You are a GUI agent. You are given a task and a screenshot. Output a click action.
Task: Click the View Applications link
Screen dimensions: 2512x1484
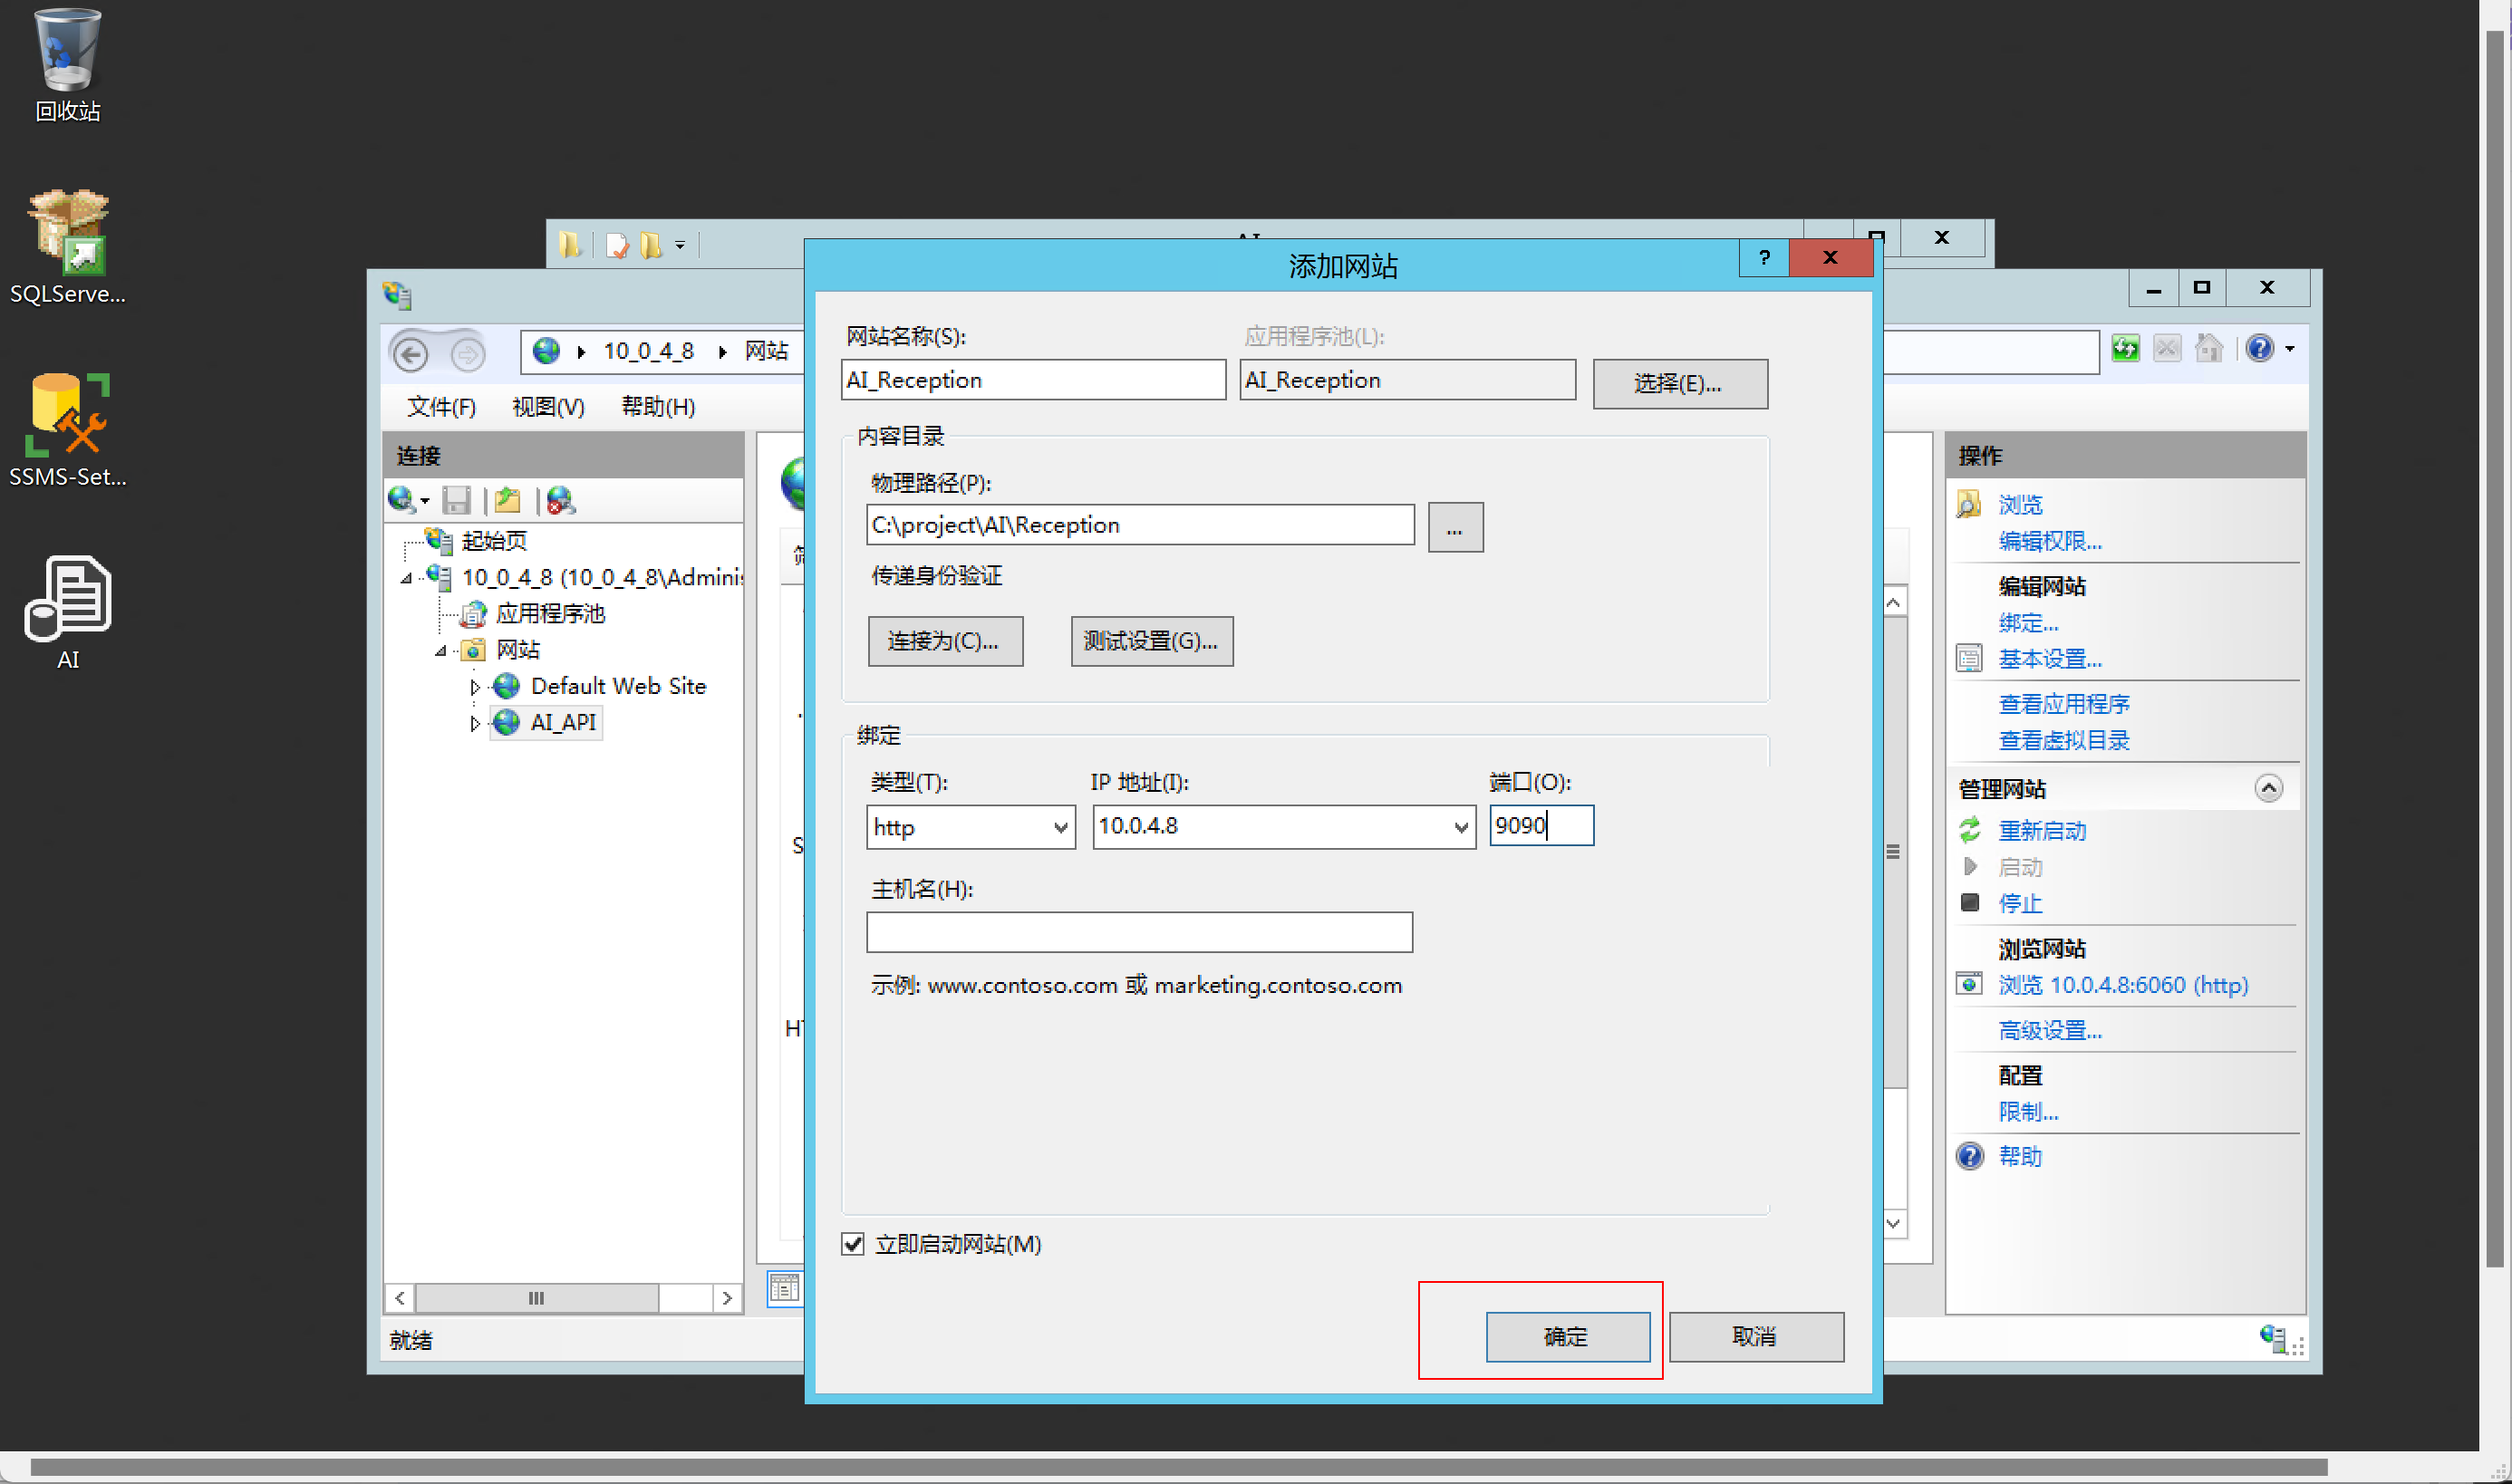(2064, 704)
